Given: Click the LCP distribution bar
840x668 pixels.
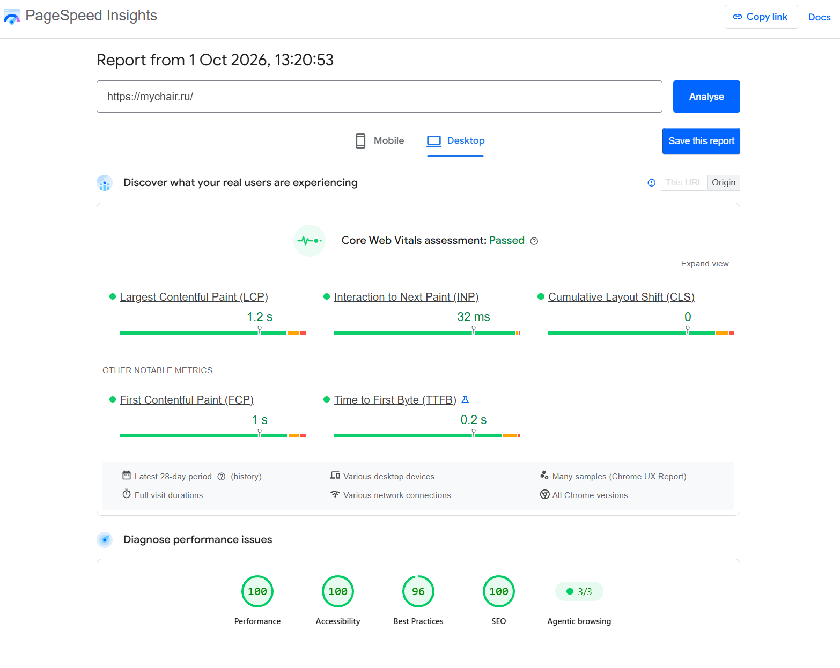Looking at the screenshot, I should [213, 333].
